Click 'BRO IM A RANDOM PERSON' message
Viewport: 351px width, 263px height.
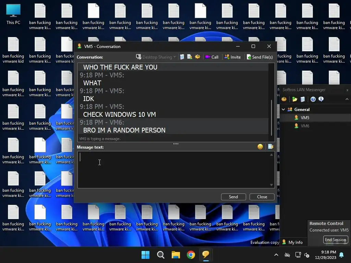pos(124,130)
